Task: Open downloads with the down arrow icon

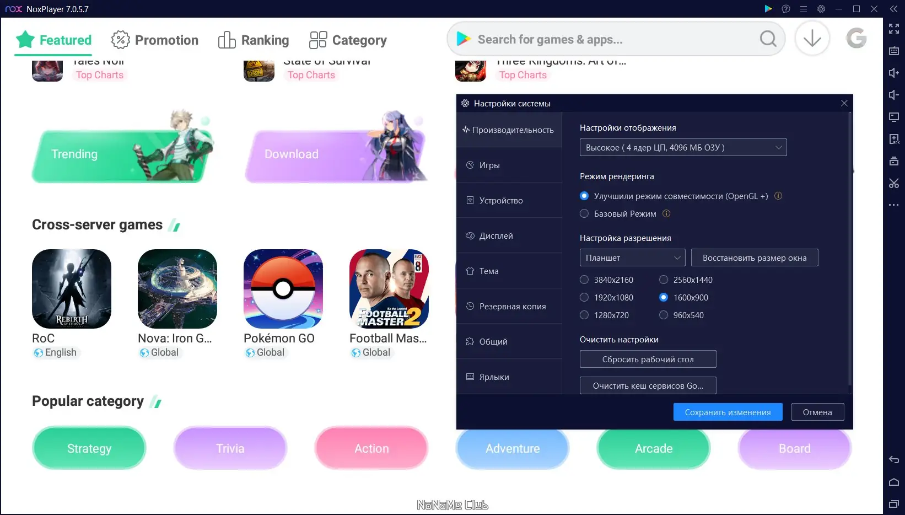Action: 812,39
